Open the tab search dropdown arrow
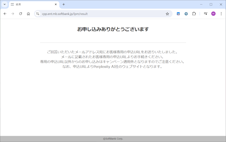The width and height of the screenshot is (226, 142). (x=5, y=4)
